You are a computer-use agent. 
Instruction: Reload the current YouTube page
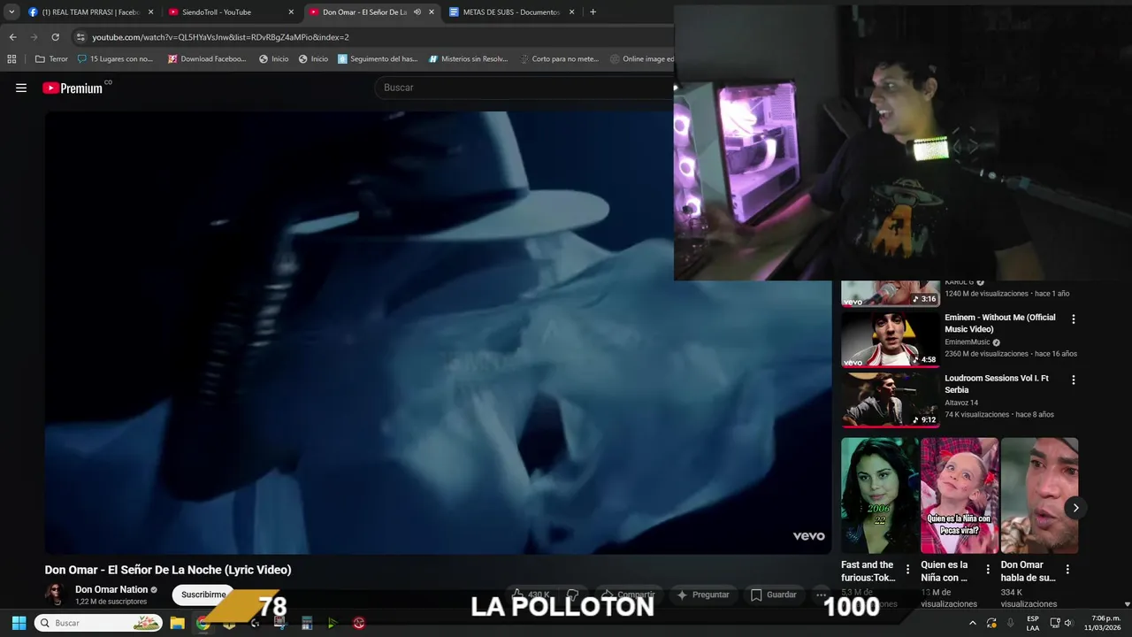click(x=55, y=37)
